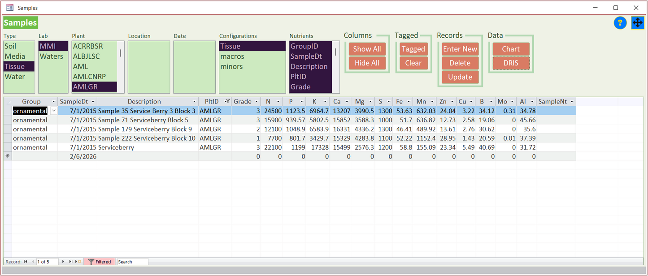This screenshot has height=276, width=648.
Task: Click the DRIS data button
Action: tap(511, 63)
